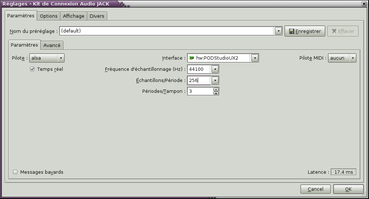Click the Fréquence d'échantillonnage (Hz) label

(x=145, y=69)
